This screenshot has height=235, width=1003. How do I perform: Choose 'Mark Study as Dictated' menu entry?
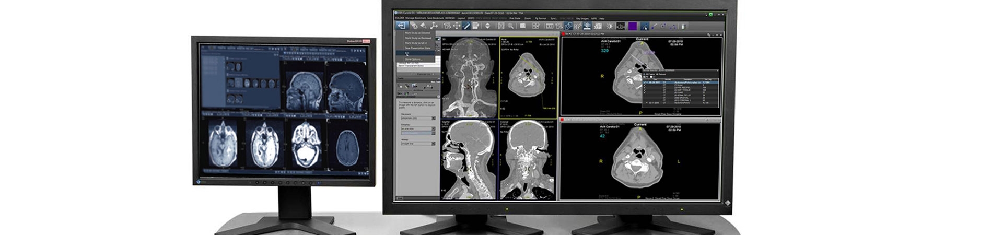[x=418, y=33]
